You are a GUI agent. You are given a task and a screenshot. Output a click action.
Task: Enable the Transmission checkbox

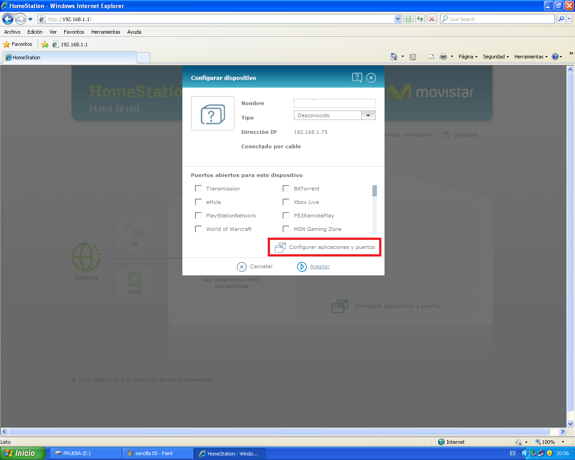click(198, 189)
